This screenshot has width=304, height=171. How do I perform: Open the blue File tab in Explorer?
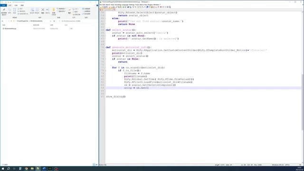click(3, 5)
